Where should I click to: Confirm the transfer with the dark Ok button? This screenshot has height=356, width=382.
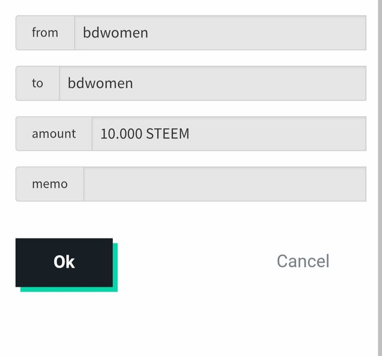pyautogui.click(x=64, y=262)
